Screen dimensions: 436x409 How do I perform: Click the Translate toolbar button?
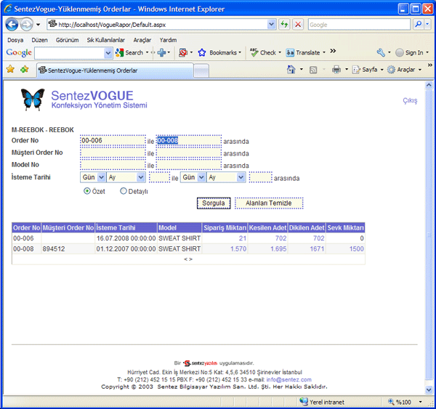tap(303, 52)
